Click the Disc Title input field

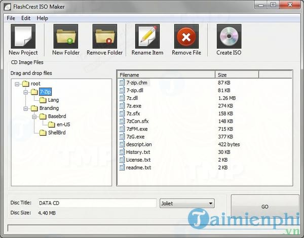click(x=97, y=203)
